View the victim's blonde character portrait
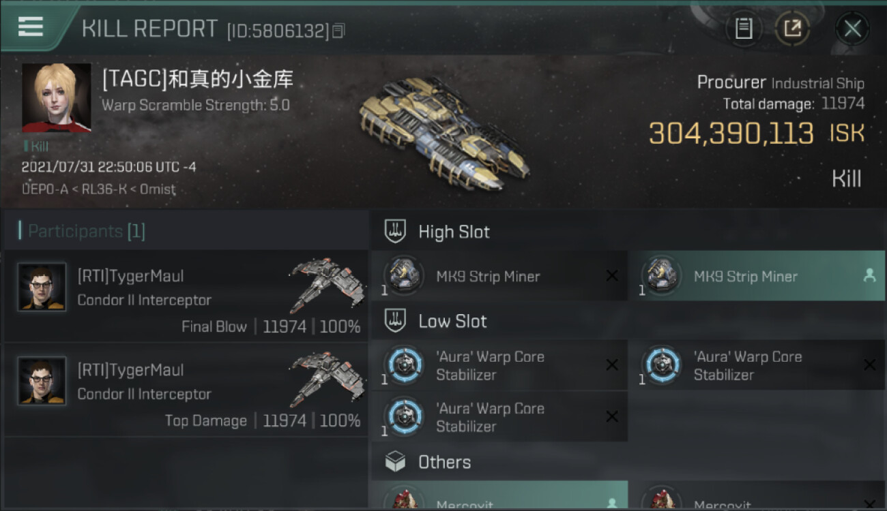The image size is (887, 511). [x=56, y=97]
